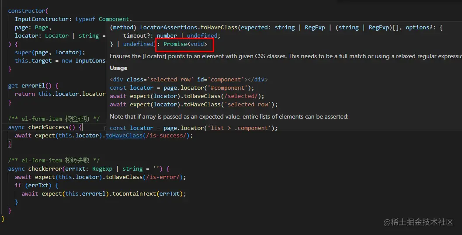Click the 'return' keyword in the errorEl getter
462x235 pixels.
(25, 94)
